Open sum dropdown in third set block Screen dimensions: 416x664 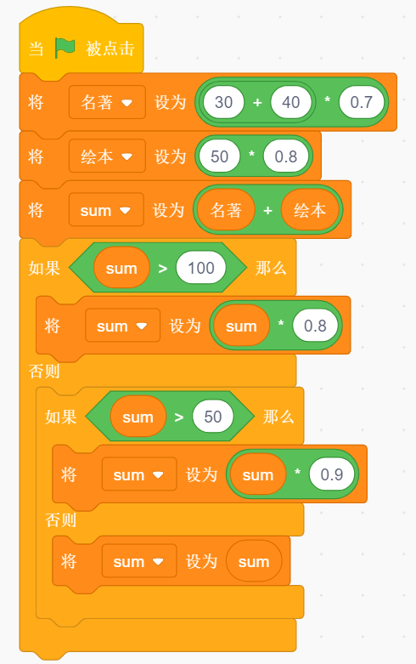point(106,210)
